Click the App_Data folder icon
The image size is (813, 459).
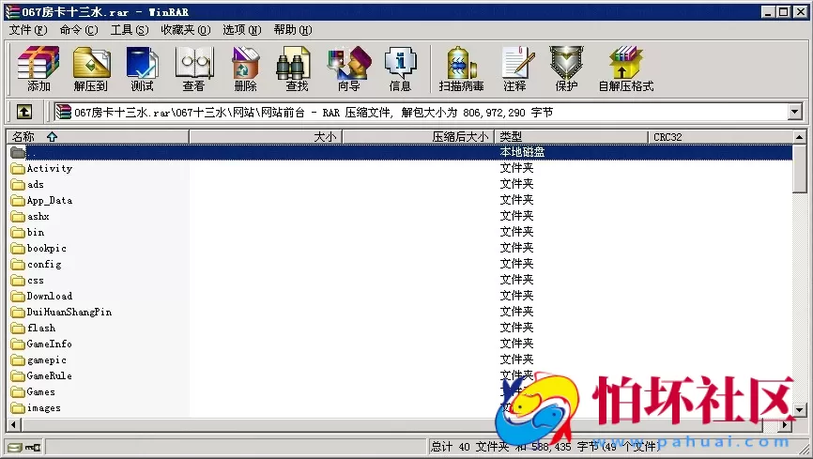click(x=18, y=201)
